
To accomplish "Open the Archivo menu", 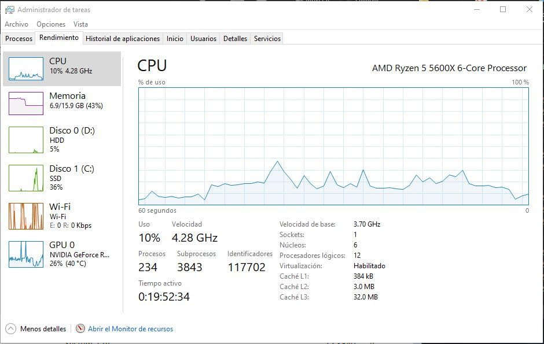I will pos(17,24).
